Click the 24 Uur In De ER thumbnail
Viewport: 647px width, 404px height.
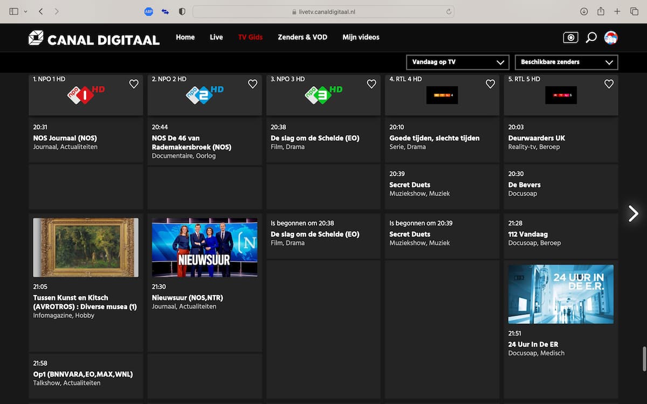(x=560, y=294)
